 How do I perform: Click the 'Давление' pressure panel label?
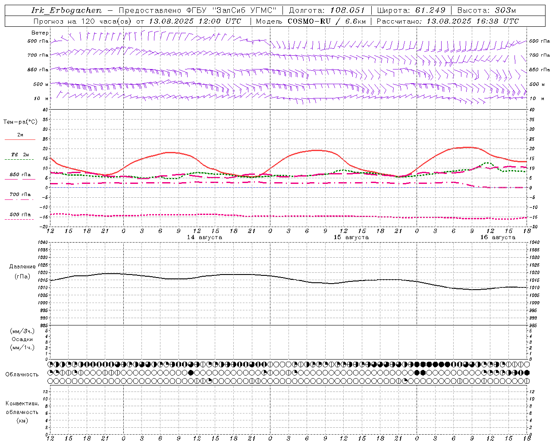click(x=22, y=267)
